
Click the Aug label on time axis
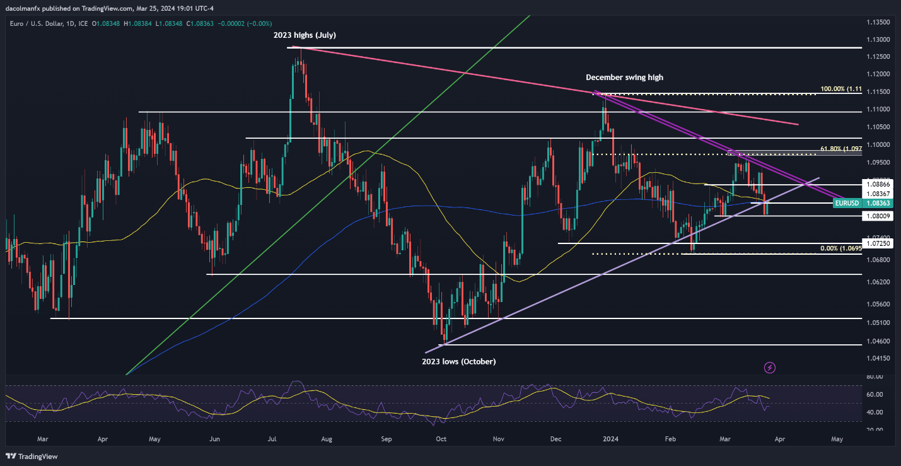tap(326, 438)
